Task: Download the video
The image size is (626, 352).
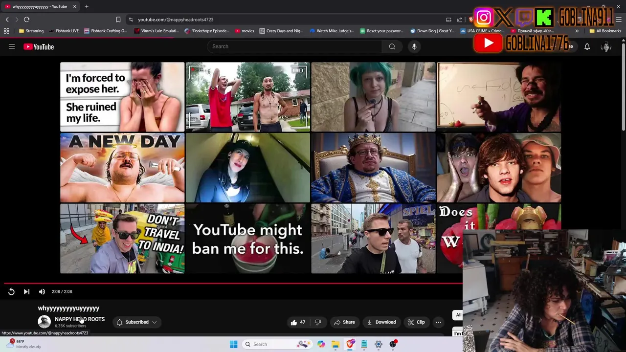Action: [x=381, y=322]
